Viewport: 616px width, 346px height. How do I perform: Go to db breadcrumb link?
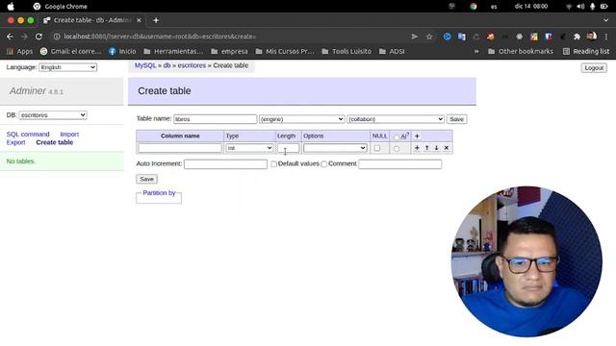(167, 65)
